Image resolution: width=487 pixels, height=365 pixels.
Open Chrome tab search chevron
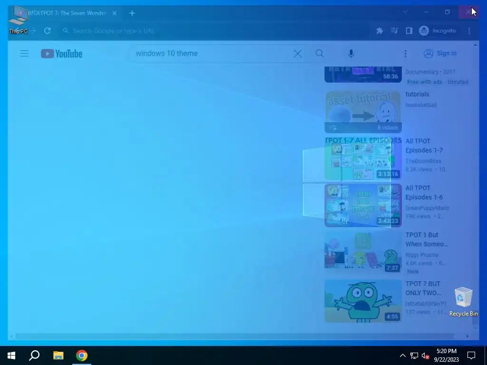tap(405, 12)
